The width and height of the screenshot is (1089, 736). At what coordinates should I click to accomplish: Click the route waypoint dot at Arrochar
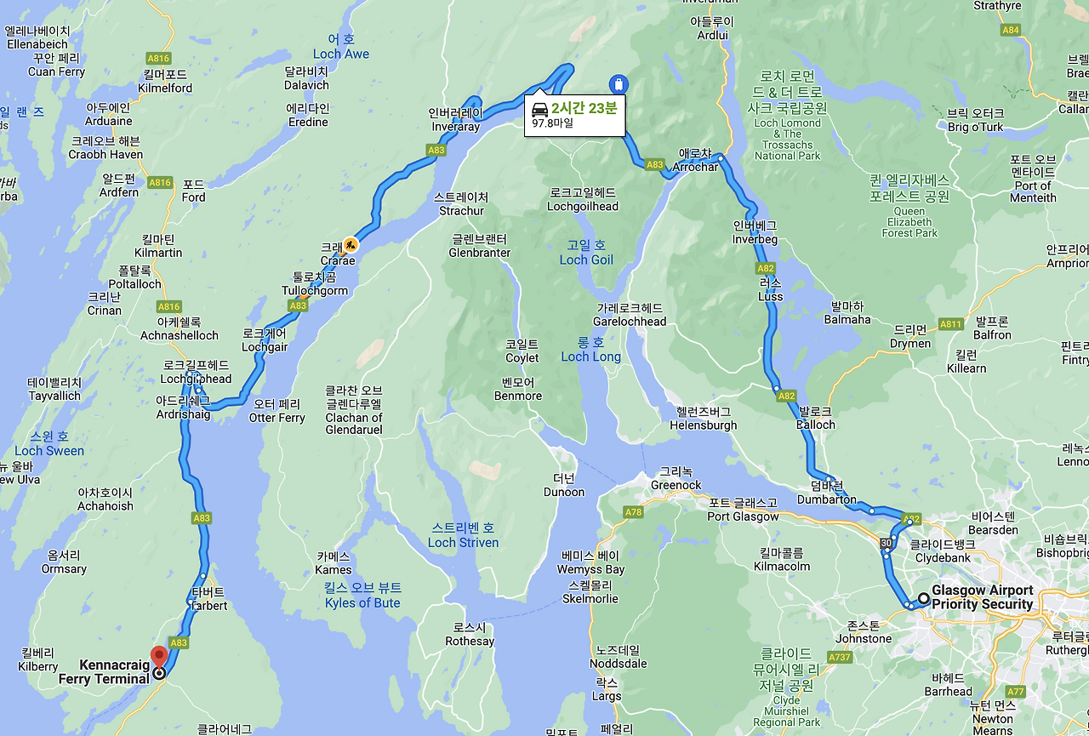[720, 157]
